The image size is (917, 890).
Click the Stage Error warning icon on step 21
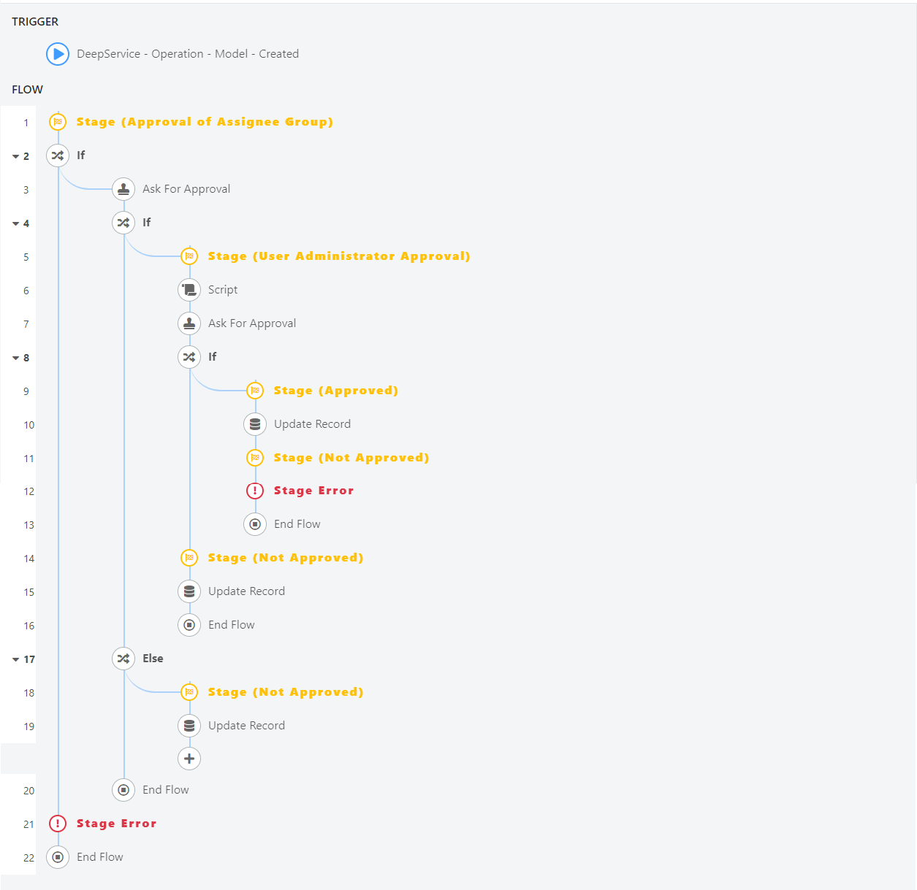tap(58, 824)
